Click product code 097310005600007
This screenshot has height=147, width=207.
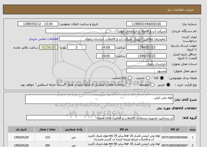tap(175, 145)
